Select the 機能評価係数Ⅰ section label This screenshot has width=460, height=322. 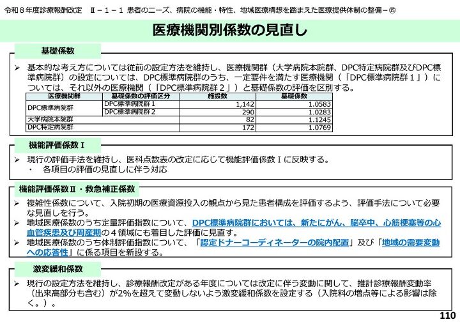(x=57, y=144)
